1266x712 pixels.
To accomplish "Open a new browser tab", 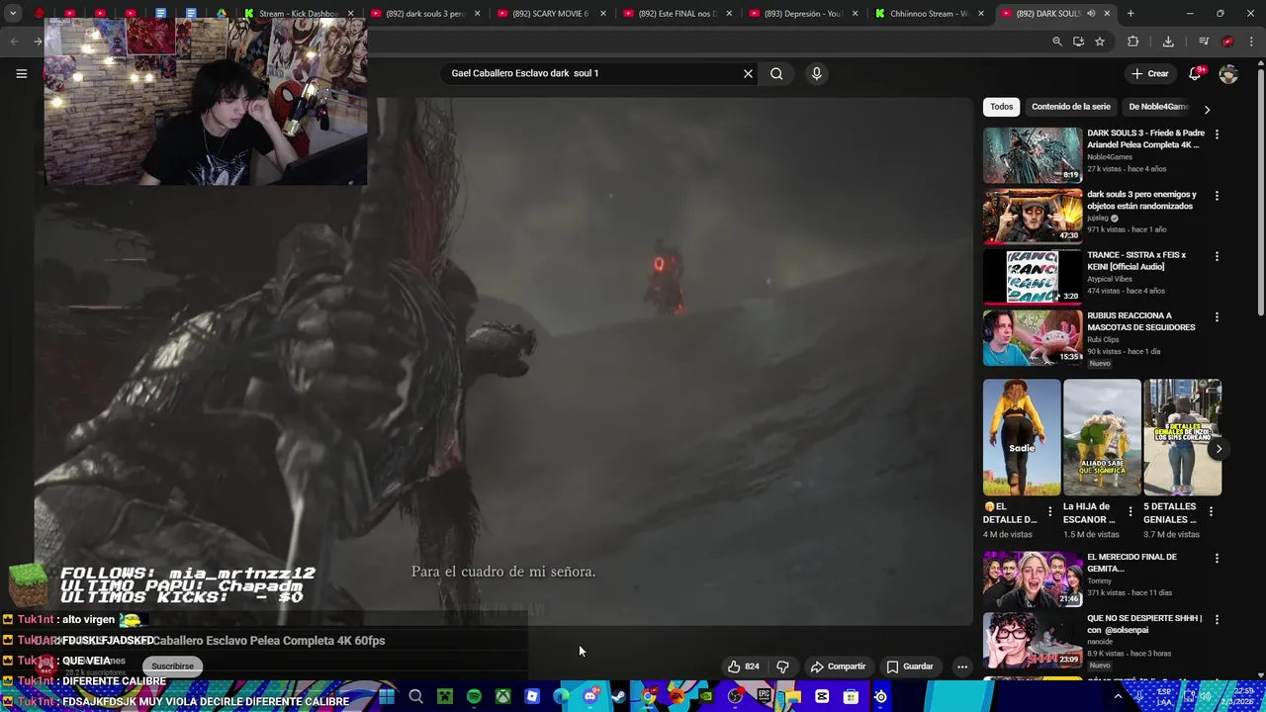I will [x=1130, y=14].
